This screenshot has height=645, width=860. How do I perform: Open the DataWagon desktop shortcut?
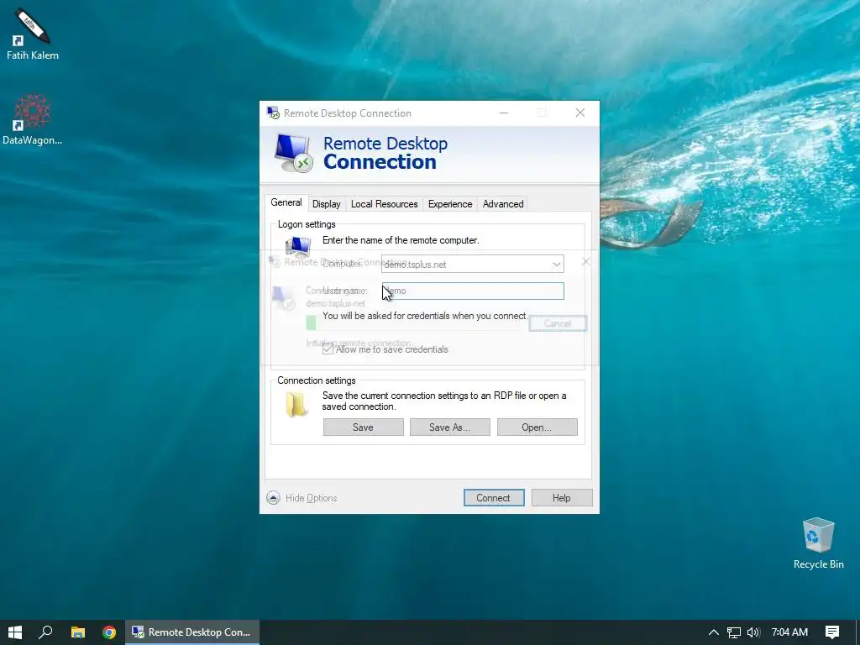pos(32,119)
